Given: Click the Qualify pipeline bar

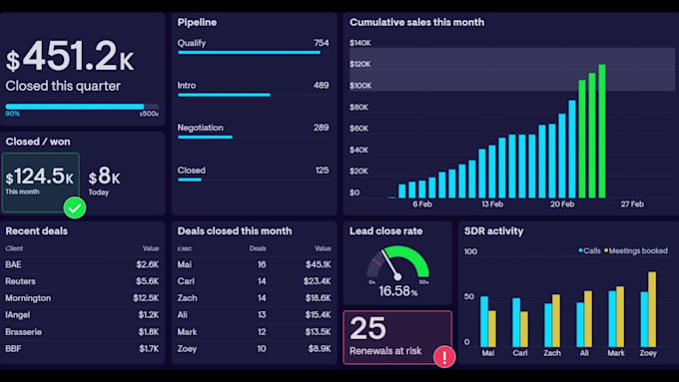Looking at the screenshot, I should [249, 53].
